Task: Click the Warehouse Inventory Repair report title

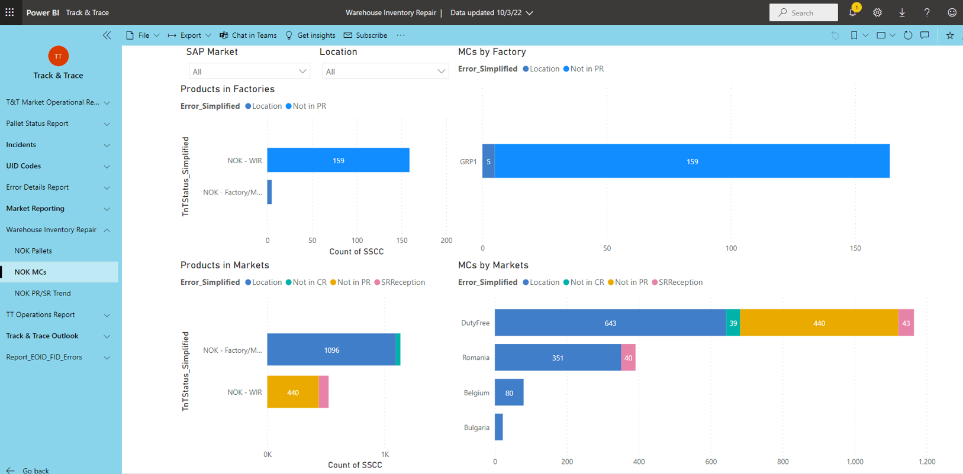Action: (x=391, y=12)
